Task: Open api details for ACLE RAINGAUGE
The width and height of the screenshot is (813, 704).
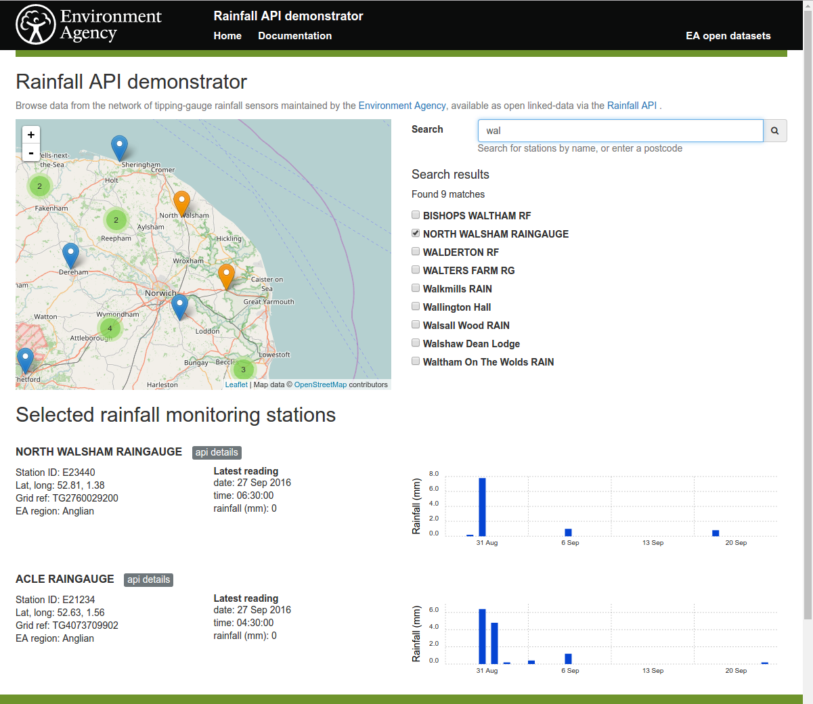Action: coord(148,579)
